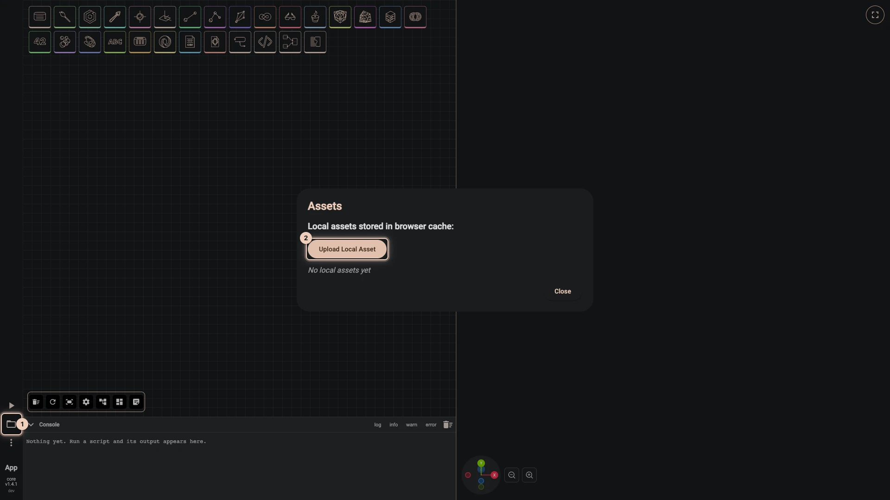Toggle the info console filter
The image size is (890, 500).
[394, 425]
